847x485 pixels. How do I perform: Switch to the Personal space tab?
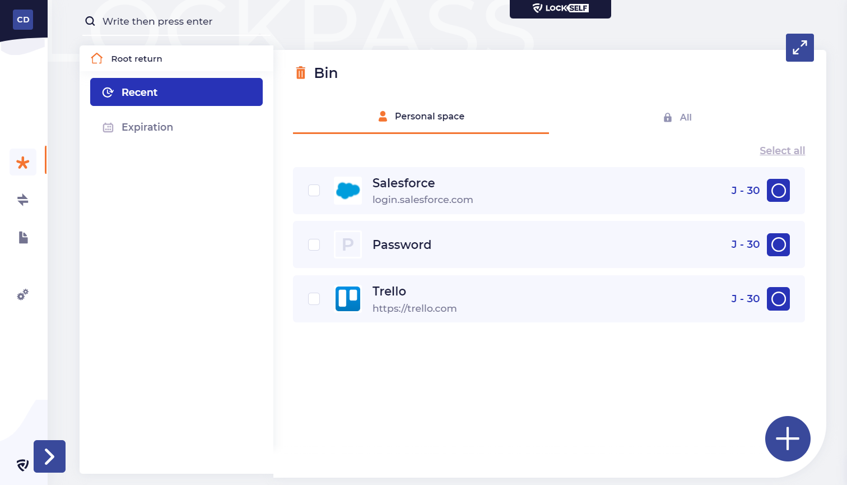pos(421,117)
